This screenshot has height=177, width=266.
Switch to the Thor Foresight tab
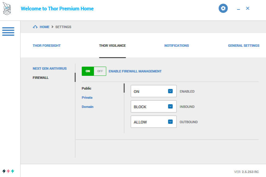[x=47, y=46]
